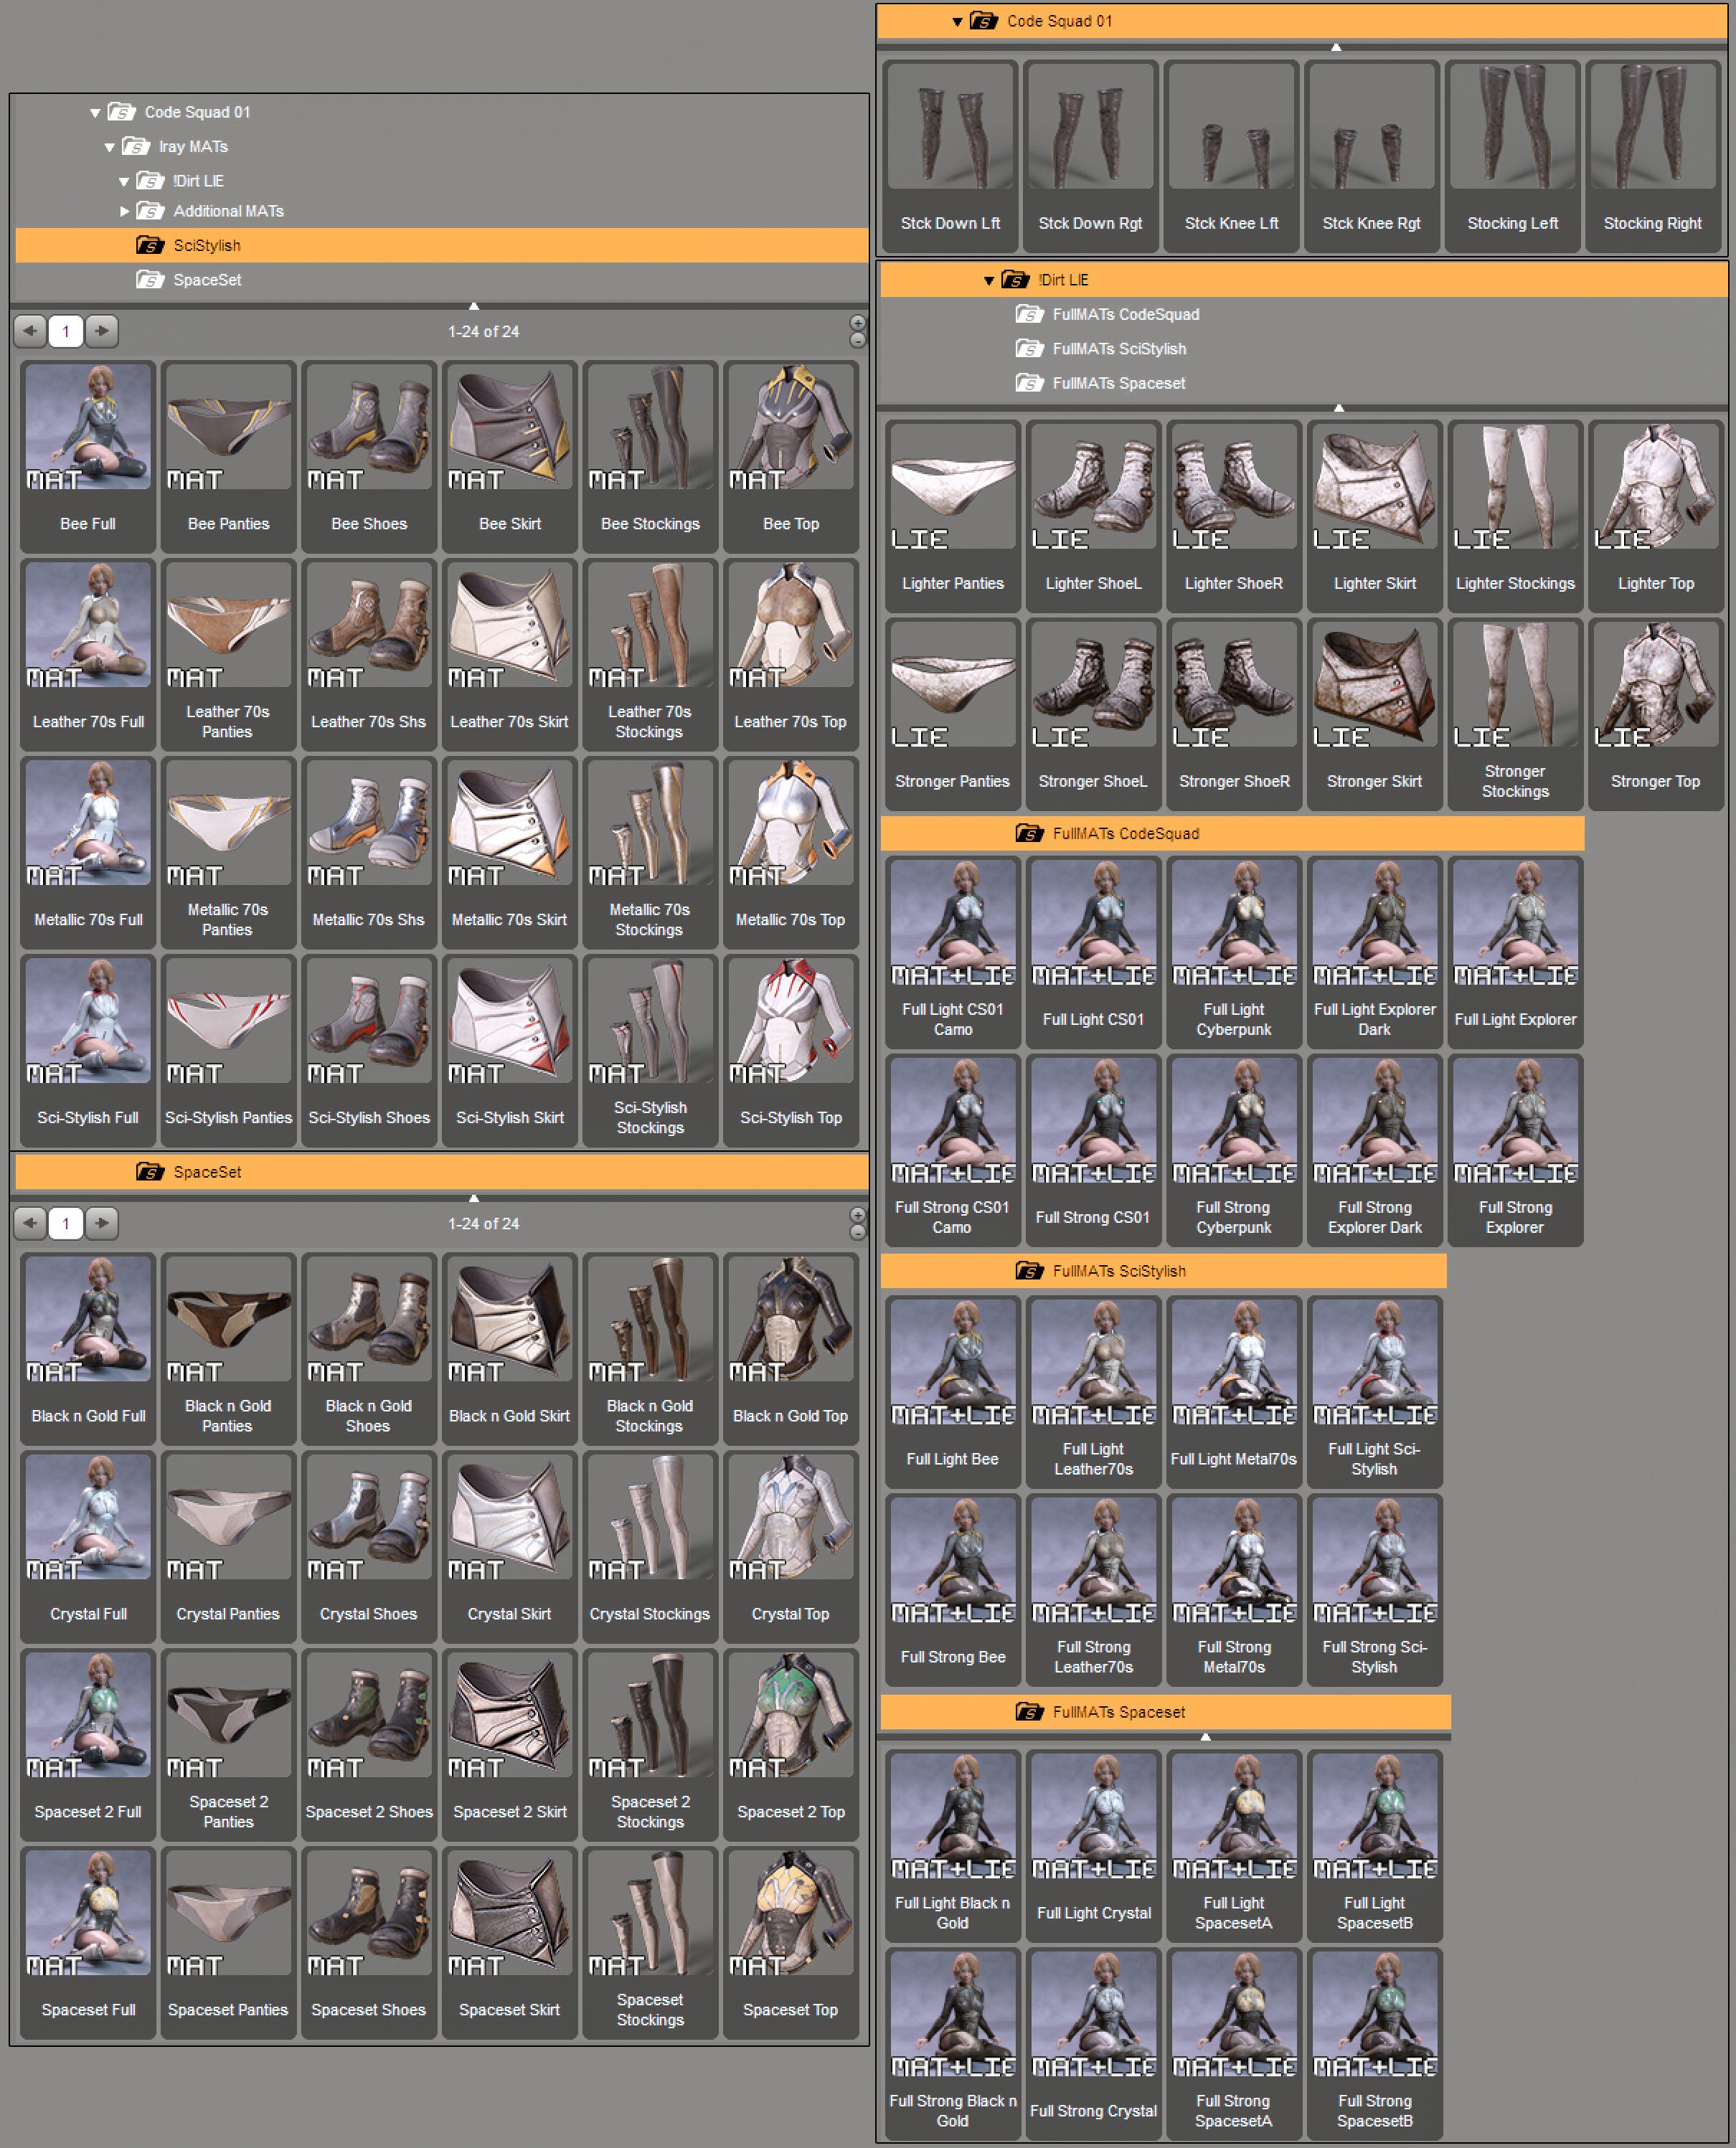Pick Black n Gold Skirt icon
The height and width of the screenshot is (2148, 1736).
[x=510, y=1348]
